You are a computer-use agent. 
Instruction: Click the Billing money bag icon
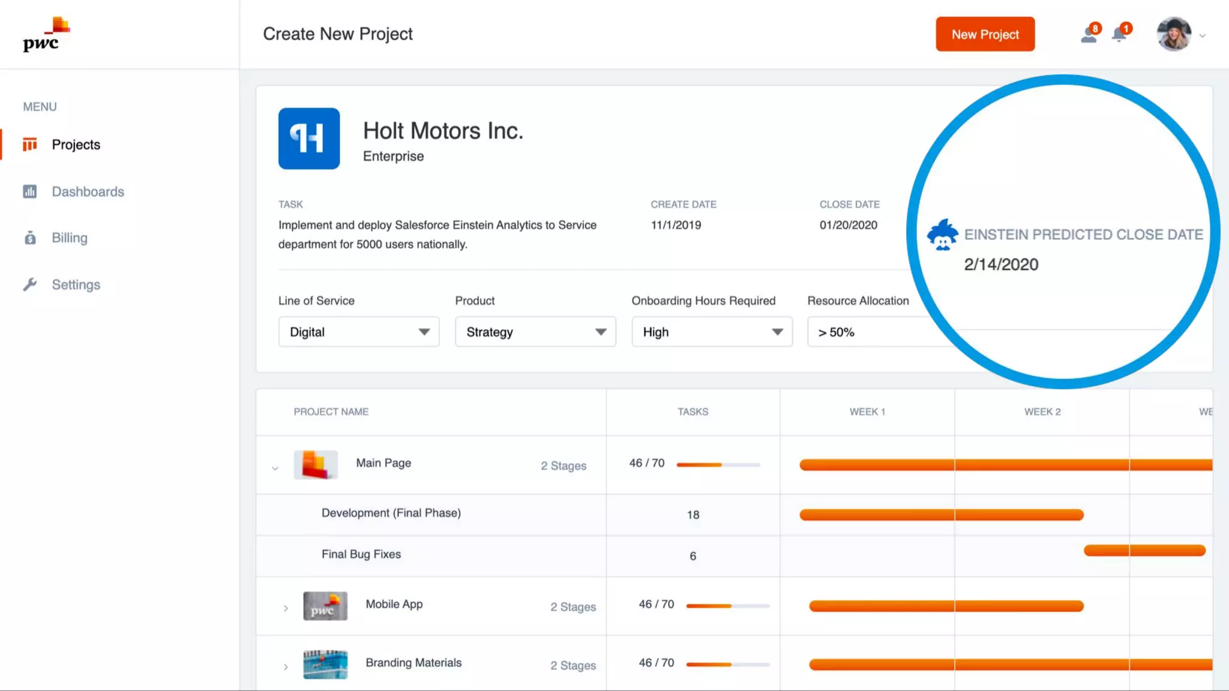(30, 238)
